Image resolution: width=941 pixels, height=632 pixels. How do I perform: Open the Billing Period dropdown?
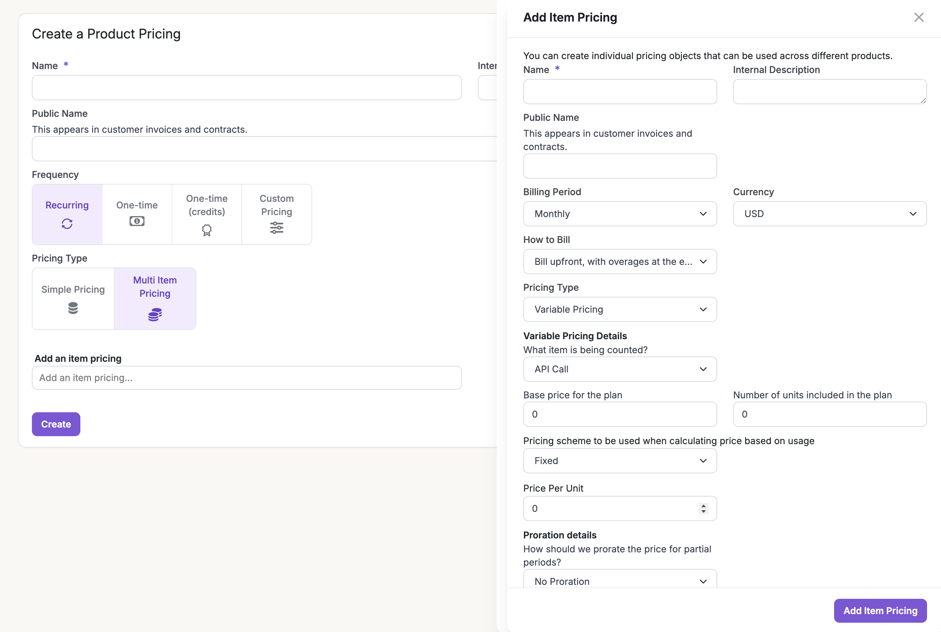619,214
